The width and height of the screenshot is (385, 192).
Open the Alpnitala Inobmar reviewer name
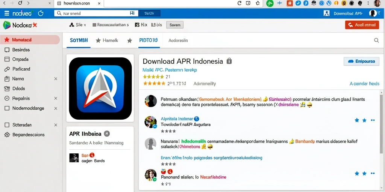(x=177, y=119)
